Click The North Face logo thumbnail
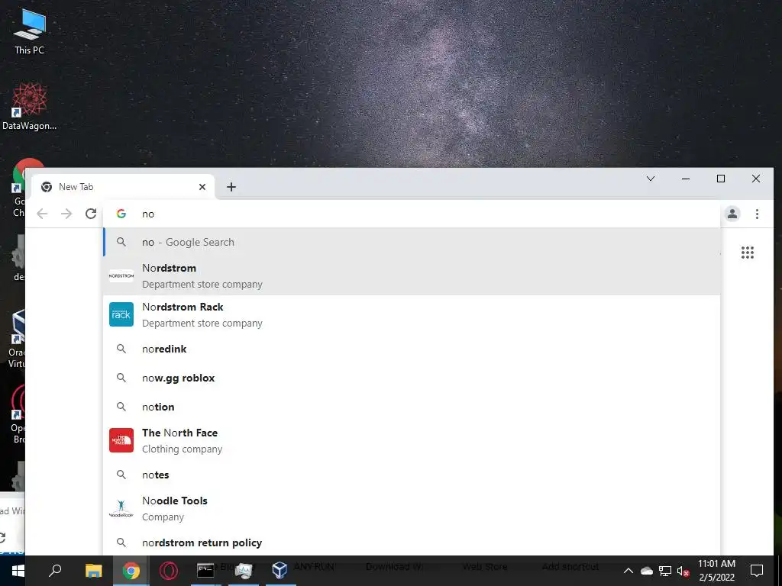 tap(121, 440)
